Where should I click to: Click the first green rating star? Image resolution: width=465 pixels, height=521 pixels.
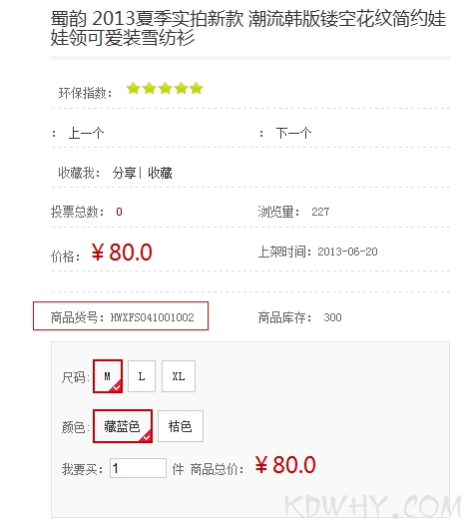(133, 88)
